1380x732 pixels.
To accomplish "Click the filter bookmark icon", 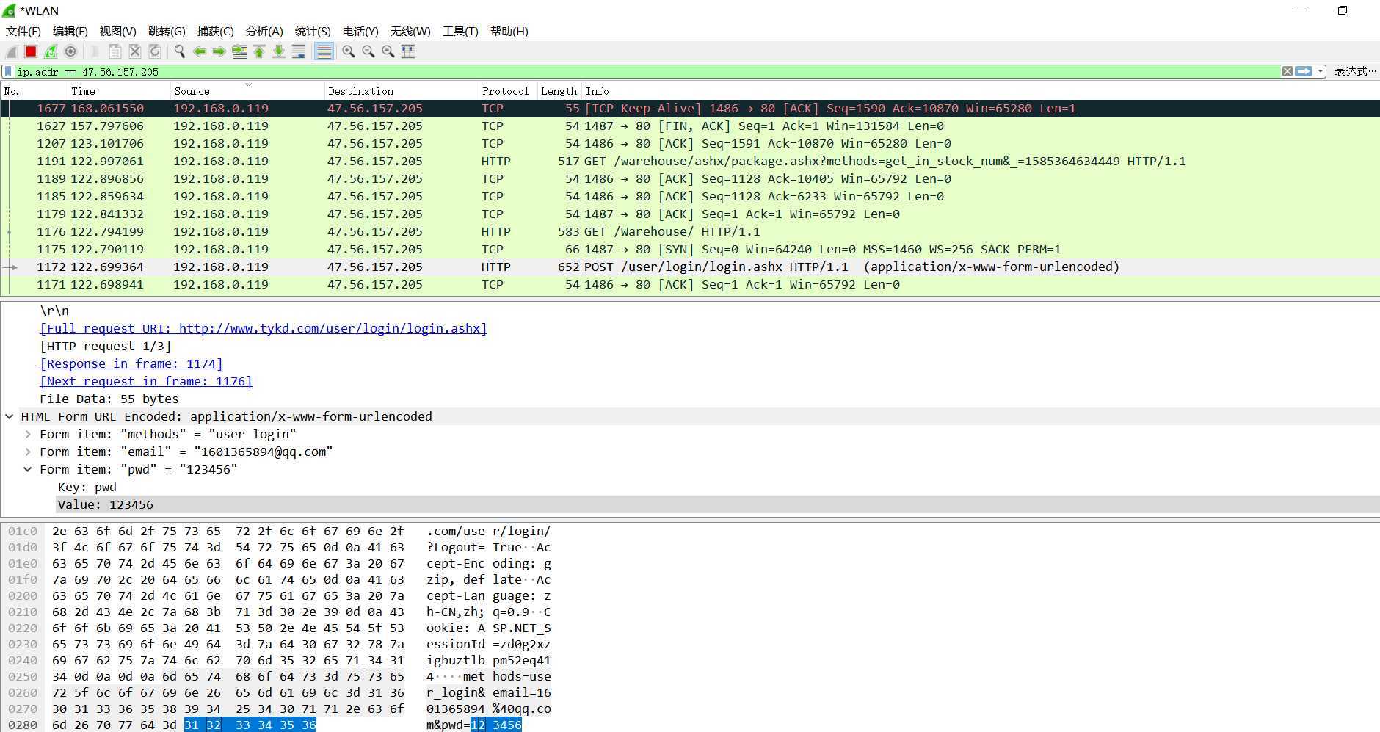I will (8, 71).
